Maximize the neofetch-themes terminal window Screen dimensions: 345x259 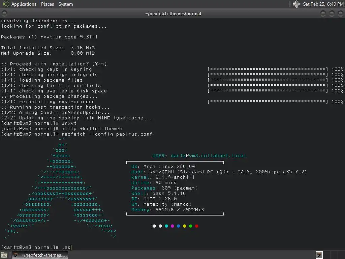click(332, 13)
